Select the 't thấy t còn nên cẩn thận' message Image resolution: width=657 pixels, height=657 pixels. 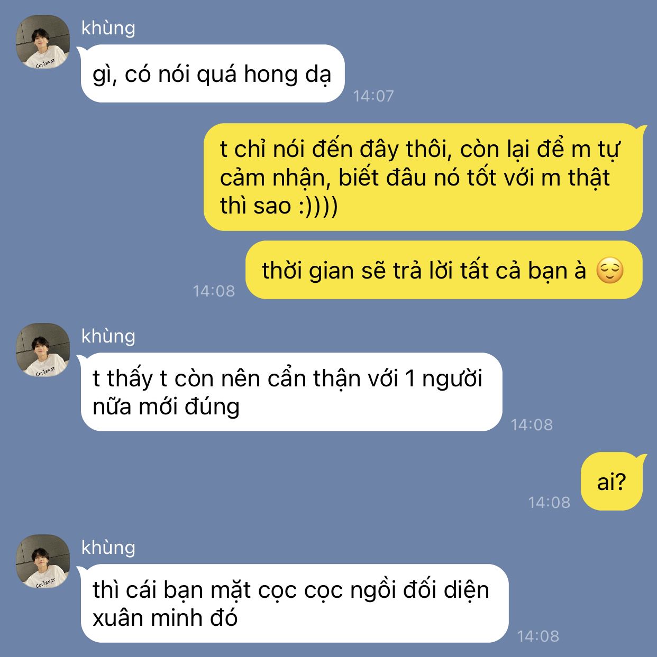click(291, 392)
